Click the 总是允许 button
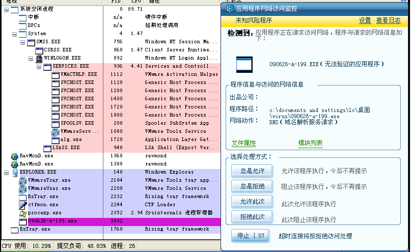 pyautogui.click(x=252, y=171)
